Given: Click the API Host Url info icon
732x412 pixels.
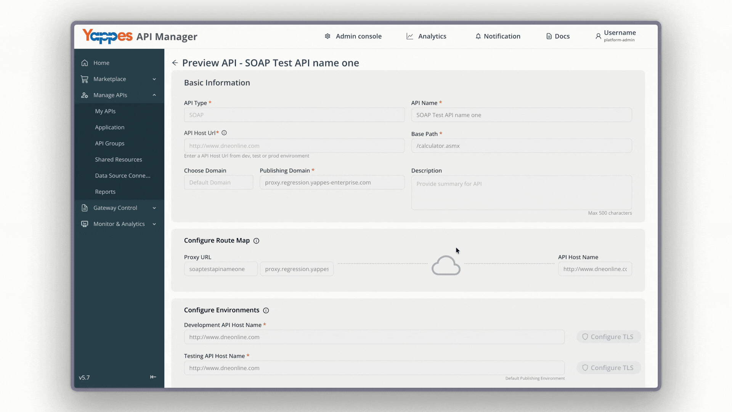Looking at the screenshot, I should click(224, 133).
